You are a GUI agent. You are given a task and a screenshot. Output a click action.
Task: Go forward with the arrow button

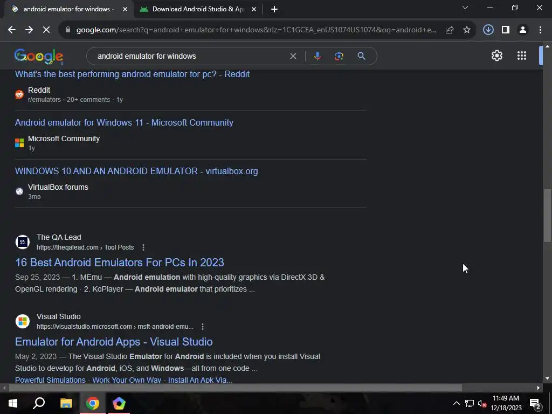point(29,30)
